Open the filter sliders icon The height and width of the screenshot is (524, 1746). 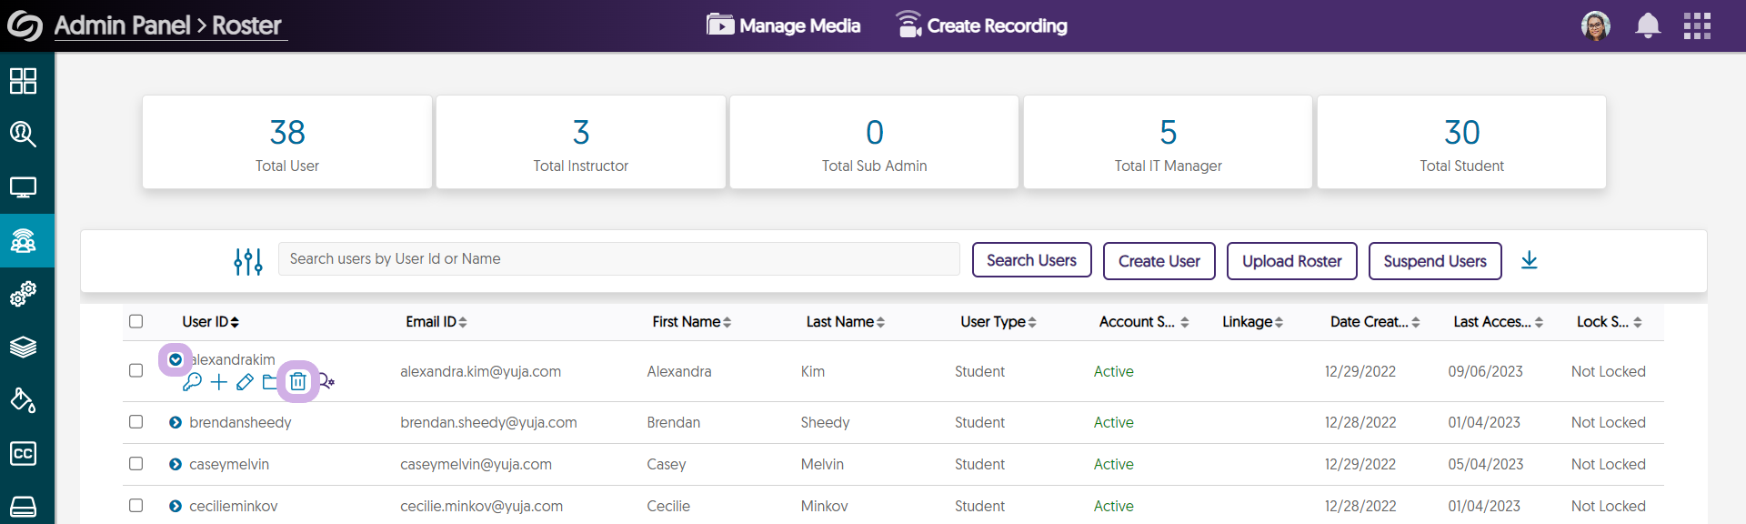click(247, 261)
